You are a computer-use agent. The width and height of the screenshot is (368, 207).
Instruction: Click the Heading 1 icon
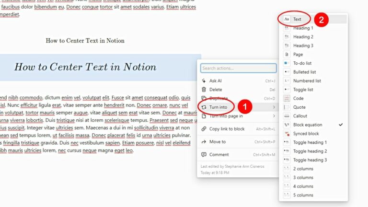(287, 28)
